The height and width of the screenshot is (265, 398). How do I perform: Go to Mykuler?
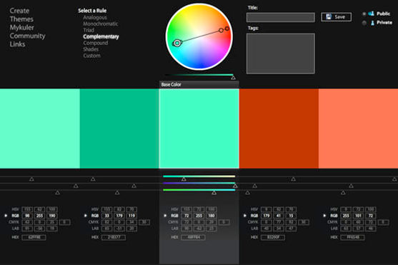[x=22, y=27]
